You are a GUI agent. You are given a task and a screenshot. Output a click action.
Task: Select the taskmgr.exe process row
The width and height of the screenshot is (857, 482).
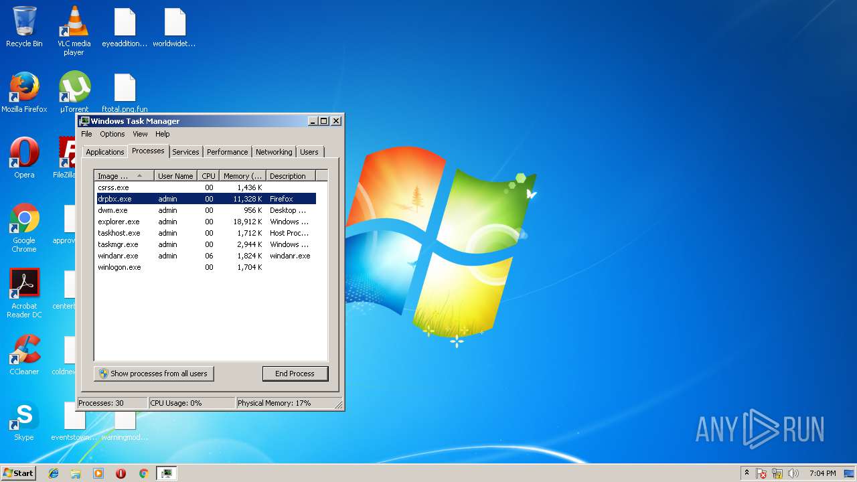click(x=206, y=244)
